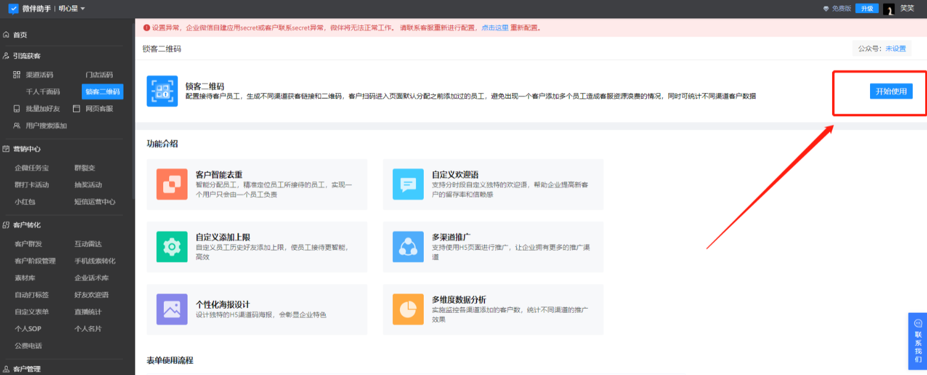The height and width of the screenshot is (375, 927).
Task: Open the 好友欢迎语 menu item
Action: pyautogui.click(x=91, y=294)
